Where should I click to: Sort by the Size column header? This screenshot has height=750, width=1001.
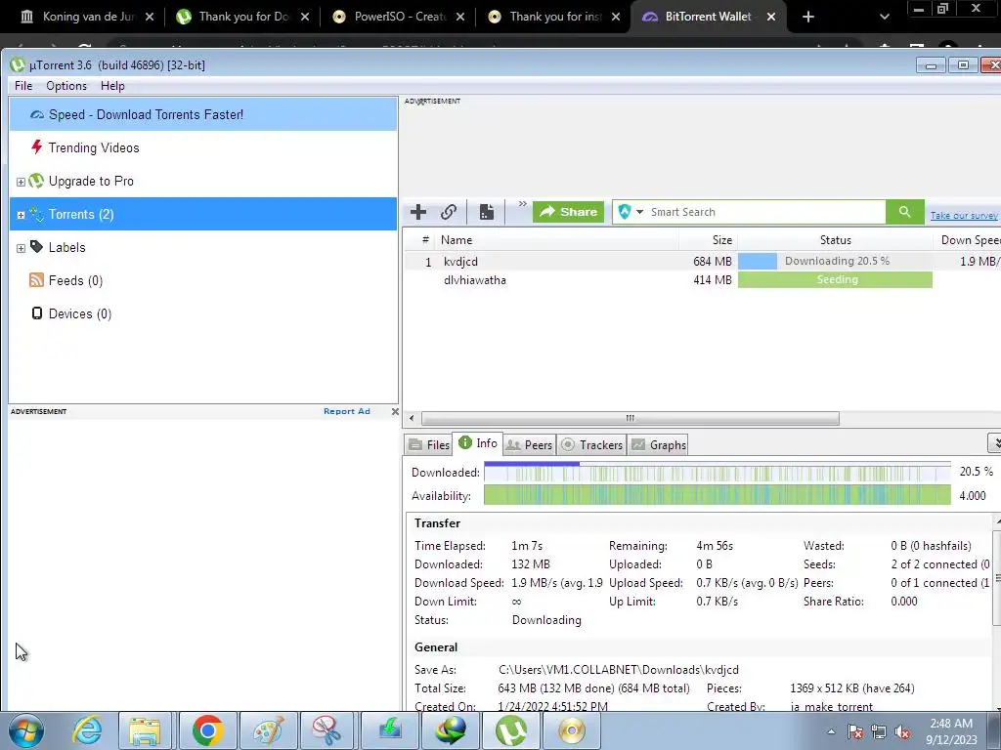pos(708,240)
